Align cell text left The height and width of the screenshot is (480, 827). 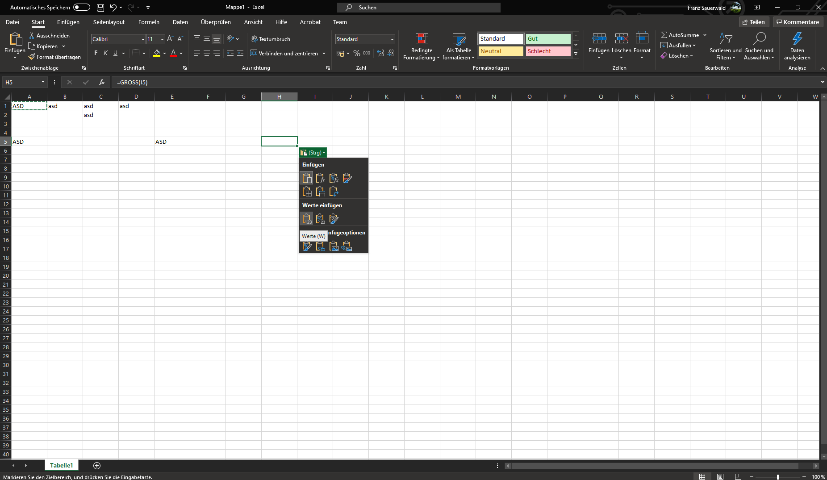tap(197, 53)
